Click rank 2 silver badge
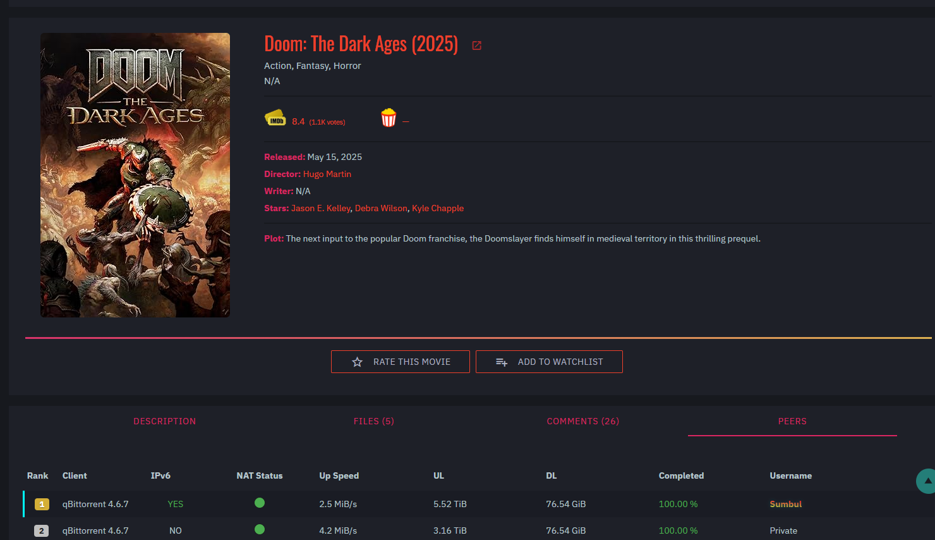This screenshot has height=540, width=935. pyautogui.click(x=42, y=531)
